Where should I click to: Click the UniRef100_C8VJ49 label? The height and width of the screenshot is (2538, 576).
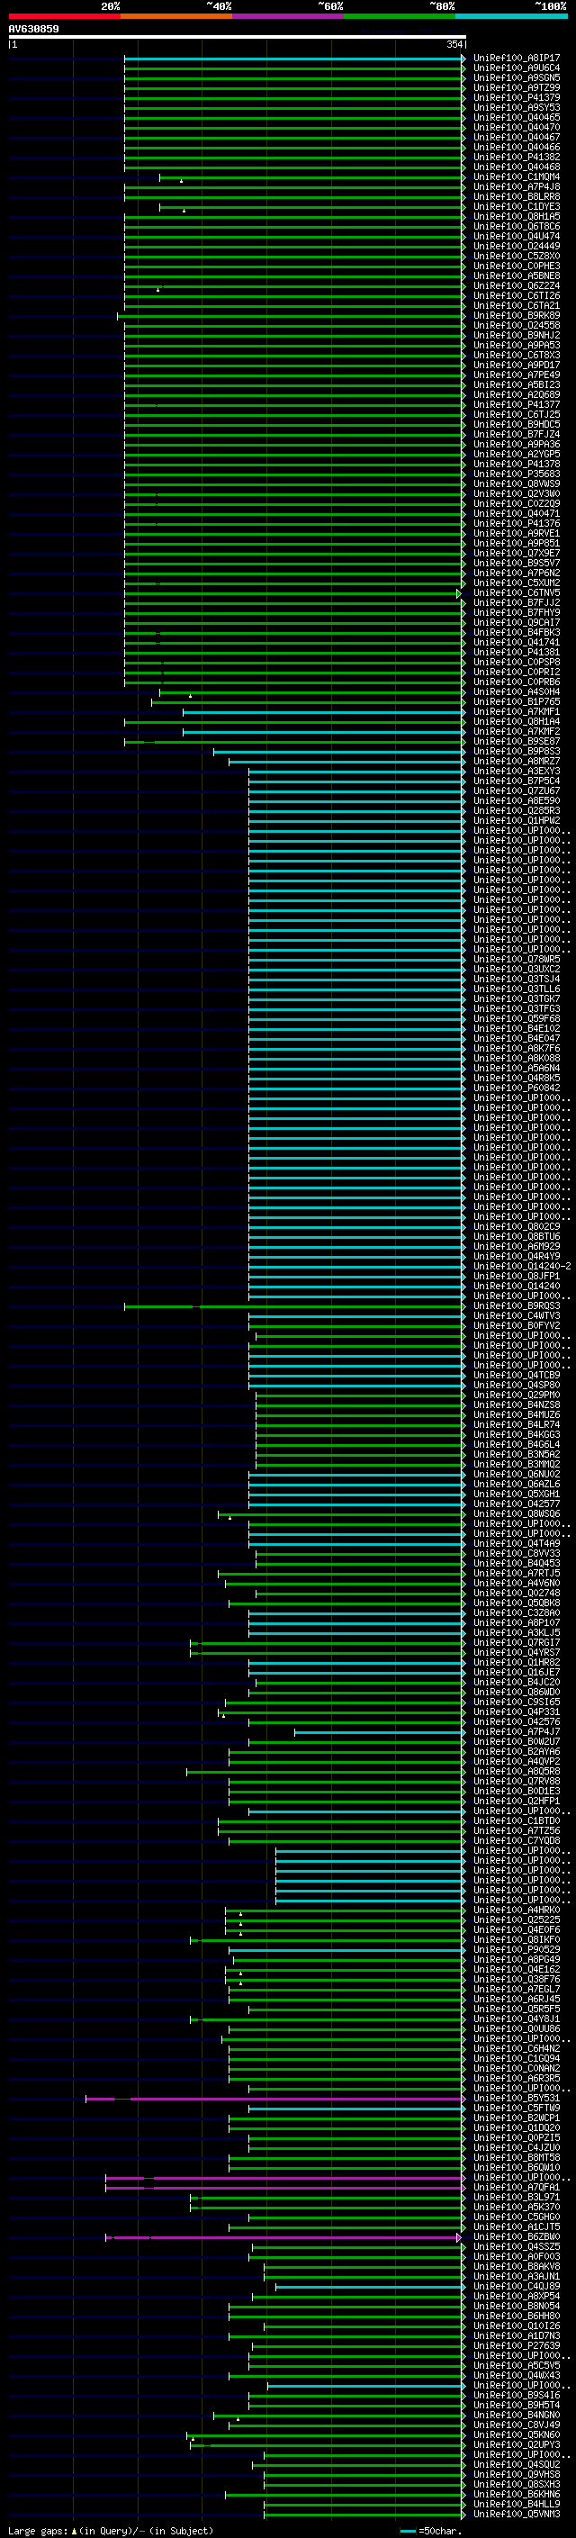(x=517, y=2425)
